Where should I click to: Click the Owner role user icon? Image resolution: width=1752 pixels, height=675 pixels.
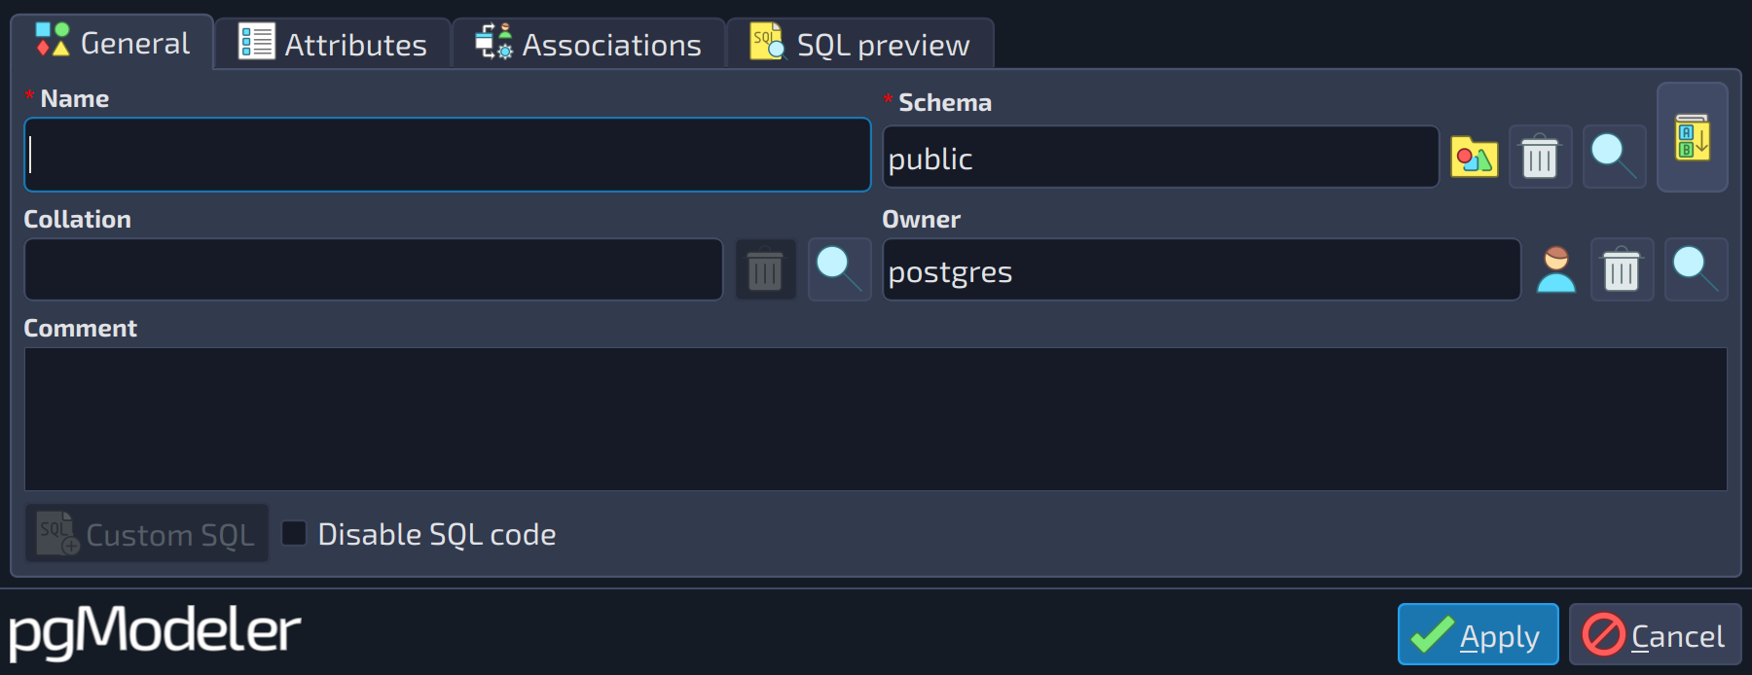click(1555, 269)
